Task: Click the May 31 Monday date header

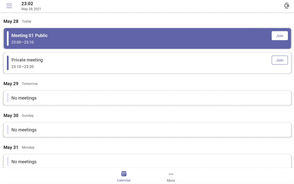Action: point(19,147)
